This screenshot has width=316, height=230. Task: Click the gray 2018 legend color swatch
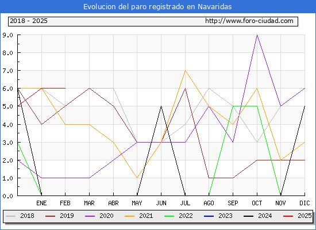[x=11, y=216]
